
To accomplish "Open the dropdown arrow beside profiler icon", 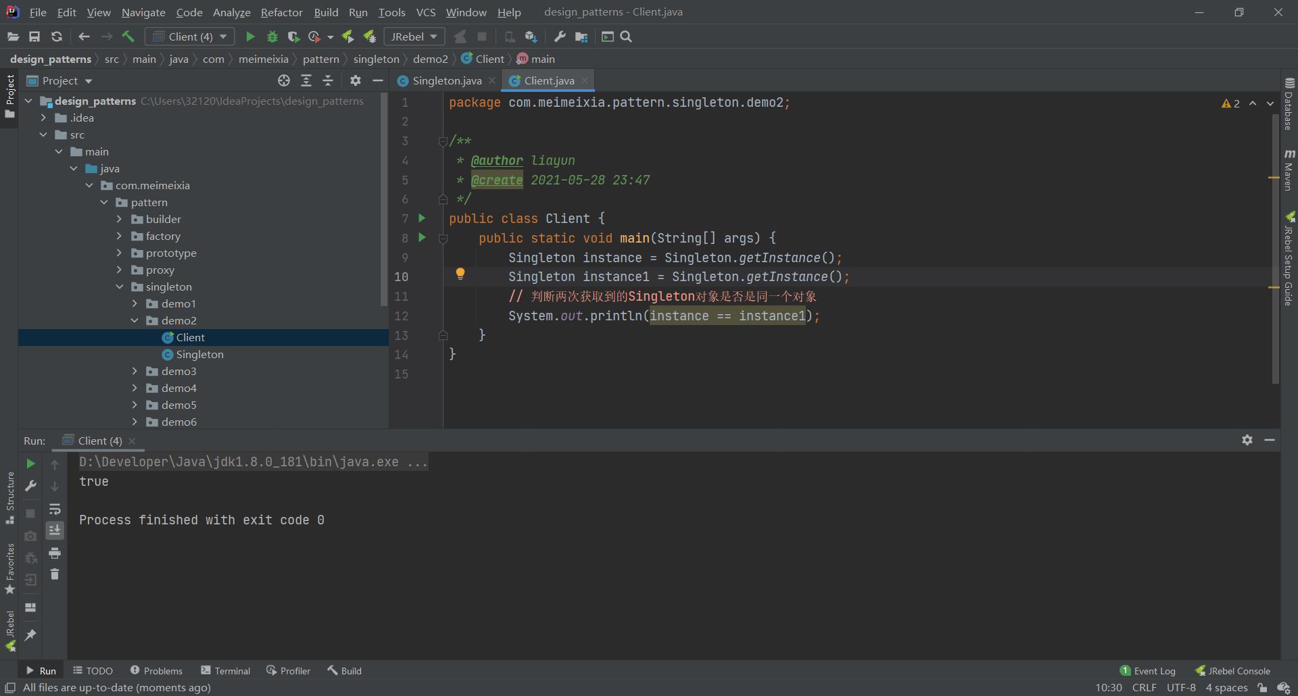I will coord(331,37).
